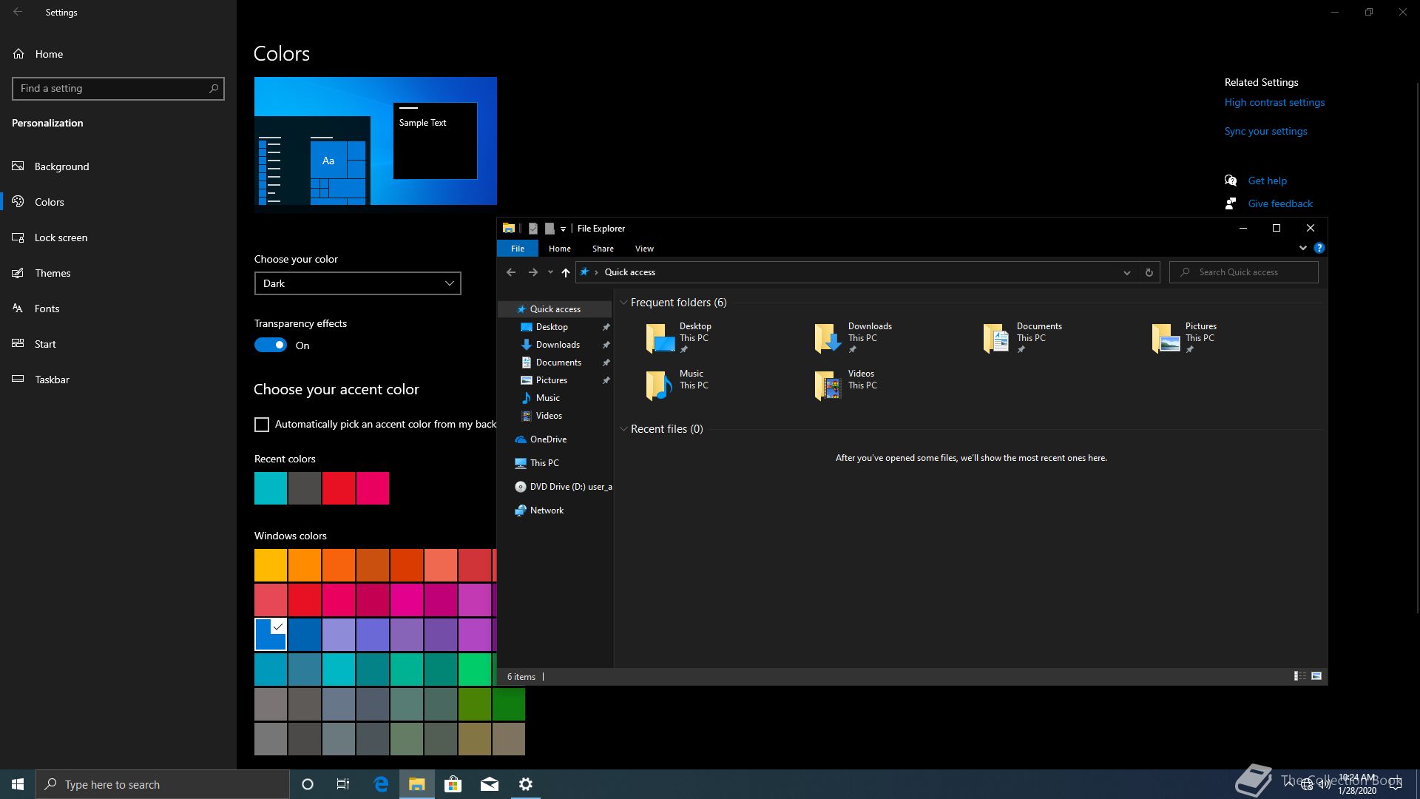Click Get help link
Viewport: 1420px width, 799px height.
pyautogui.click(x=1267, y=181)
